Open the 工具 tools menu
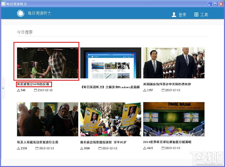 [204, 15]
